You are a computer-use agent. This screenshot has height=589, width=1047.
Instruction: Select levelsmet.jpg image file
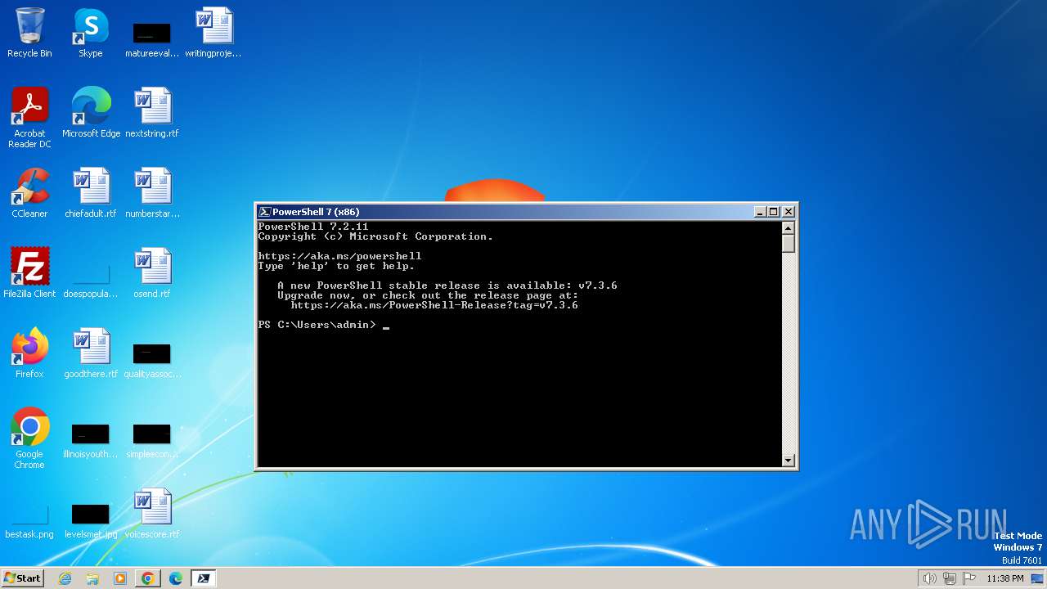[91, 520]
